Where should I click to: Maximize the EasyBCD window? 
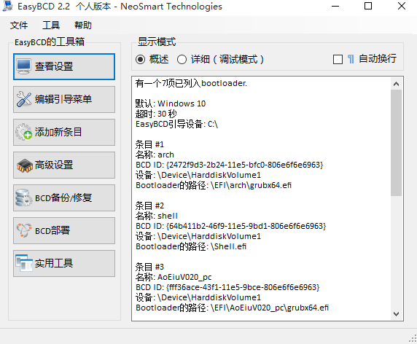(368, 6)
